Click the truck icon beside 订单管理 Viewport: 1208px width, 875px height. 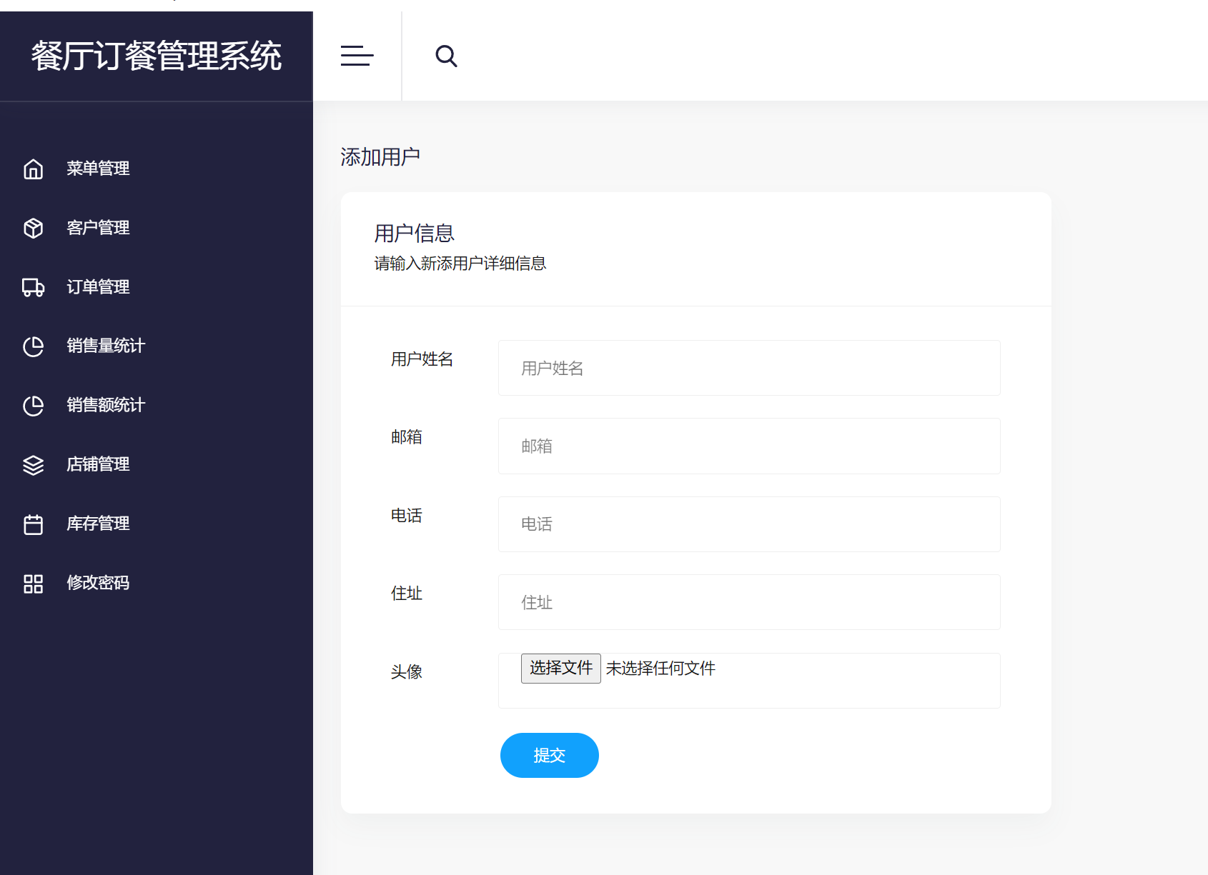pyautogui.click(x=34, y=287)
